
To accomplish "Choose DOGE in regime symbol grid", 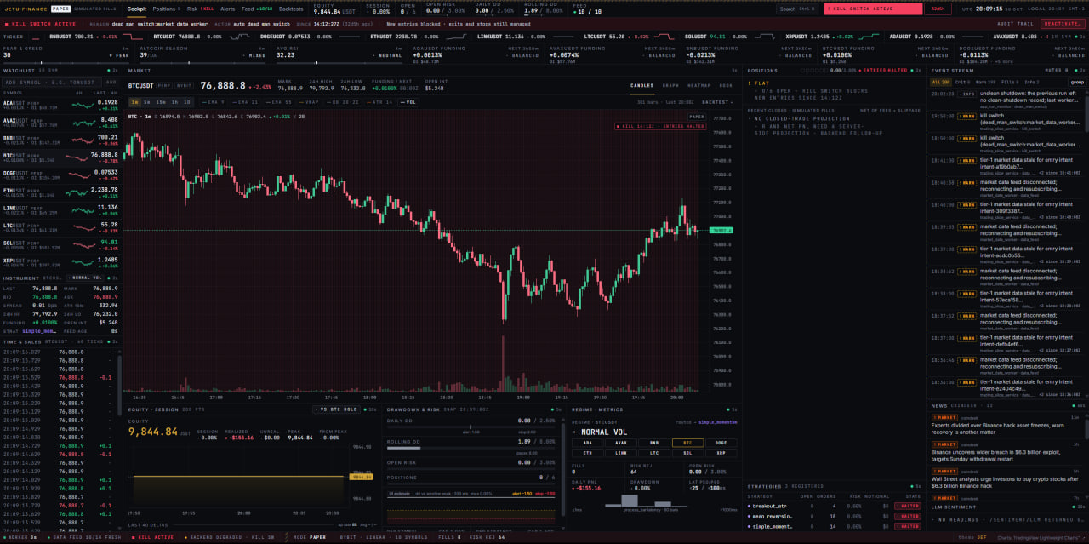I will coord(721,443).
